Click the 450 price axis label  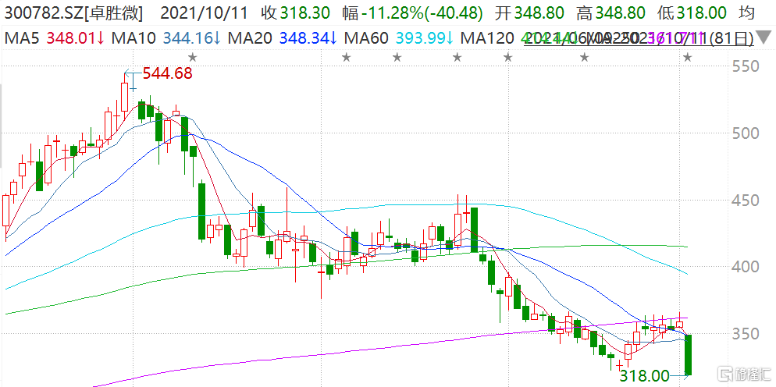pyautogui.click(x=744, y=201)
